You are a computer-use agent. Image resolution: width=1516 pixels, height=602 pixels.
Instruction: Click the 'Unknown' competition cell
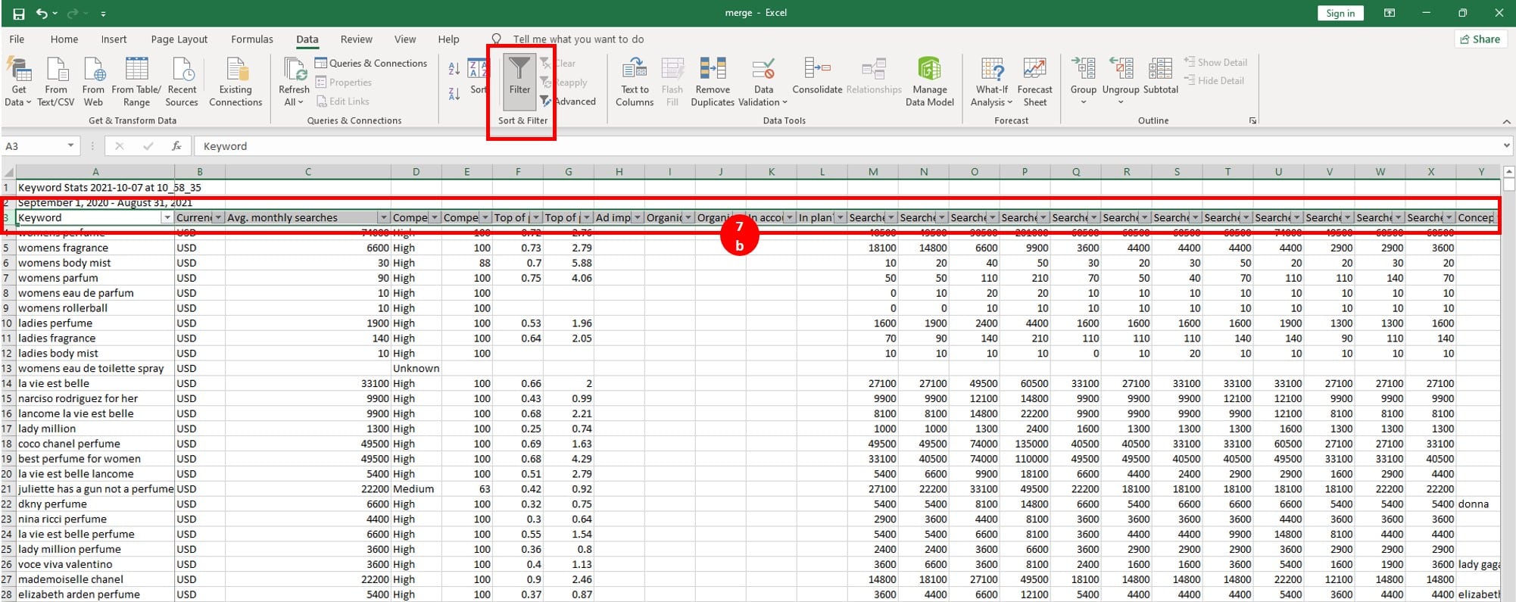[416, 369]
